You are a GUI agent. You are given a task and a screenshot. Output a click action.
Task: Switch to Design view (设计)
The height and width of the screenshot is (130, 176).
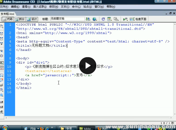coord(32,19)
